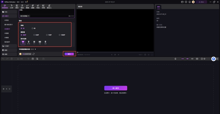The width and height of the screenshot is (220, 114).
Task: Pick the 9:16 aspect ratio thumbnail
Action: coord(29,42)
